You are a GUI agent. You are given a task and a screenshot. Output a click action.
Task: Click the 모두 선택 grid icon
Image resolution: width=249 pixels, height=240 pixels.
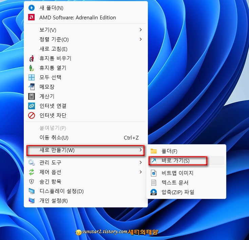32,77
